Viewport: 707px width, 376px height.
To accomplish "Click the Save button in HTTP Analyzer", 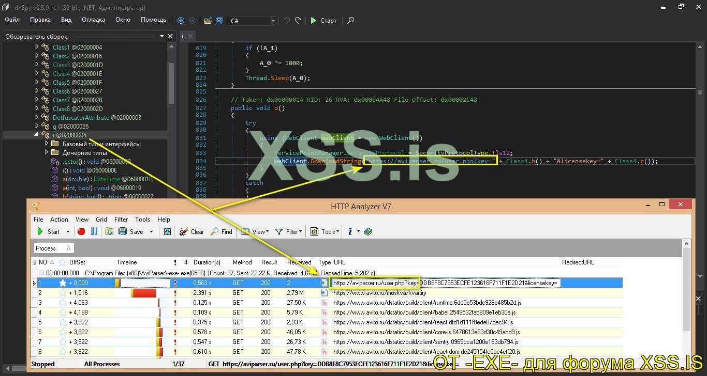I will 131,232.
